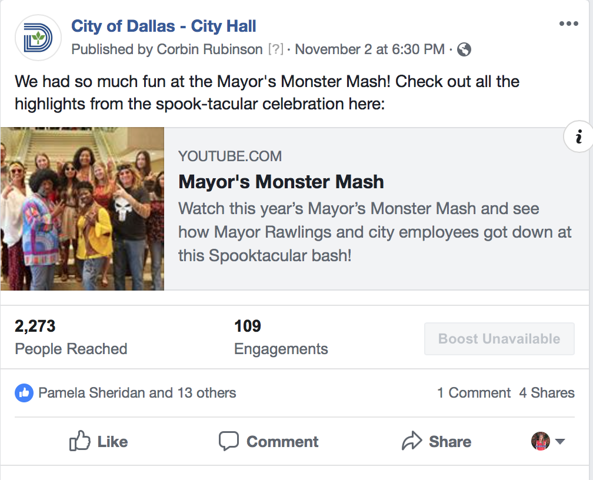Click the Share arrow button
This screenshot has height=480, width=593.
pos(436,441)
